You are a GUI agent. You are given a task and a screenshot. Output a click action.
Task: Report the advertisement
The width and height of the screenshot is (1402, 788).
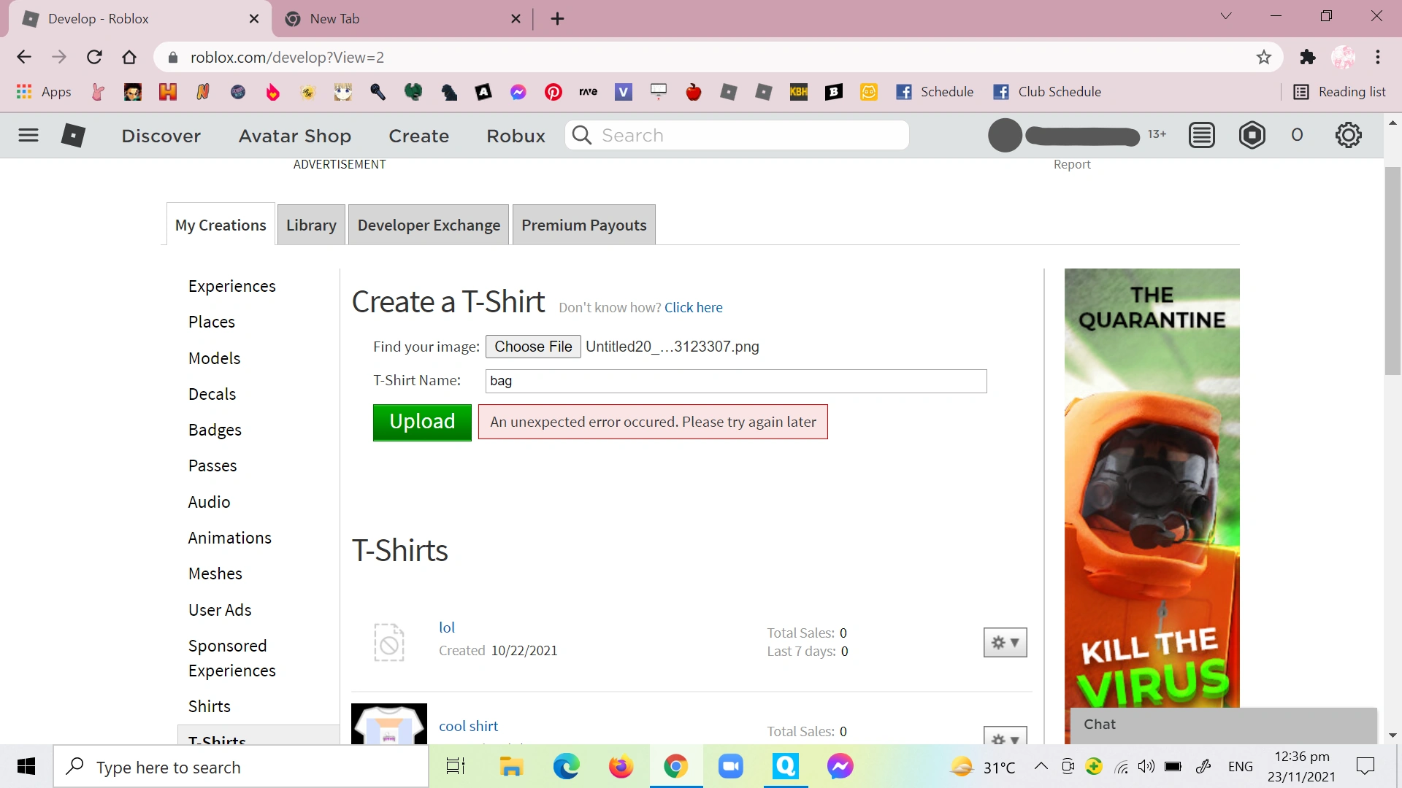click(x=1071, y=165)
